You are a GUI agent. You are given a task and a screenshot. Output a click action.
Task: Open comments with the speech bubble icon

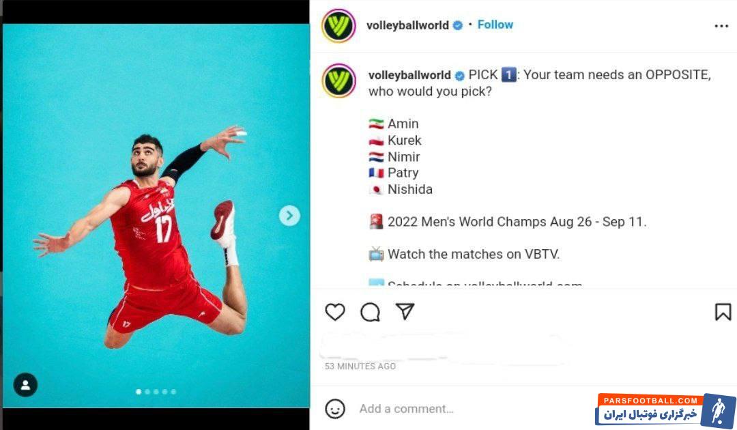tap(371, 312)
